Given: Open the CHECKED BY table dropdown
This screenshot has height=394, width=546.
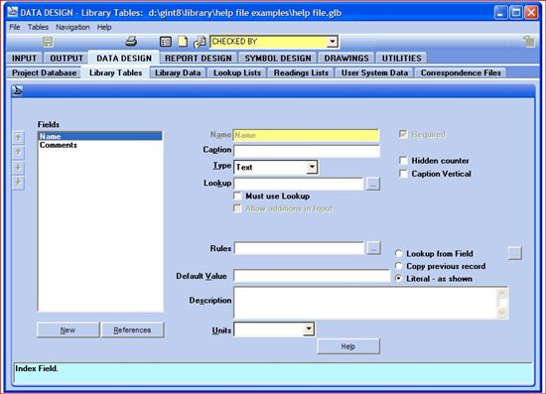Looking at the screenshot, I should 333,42.
